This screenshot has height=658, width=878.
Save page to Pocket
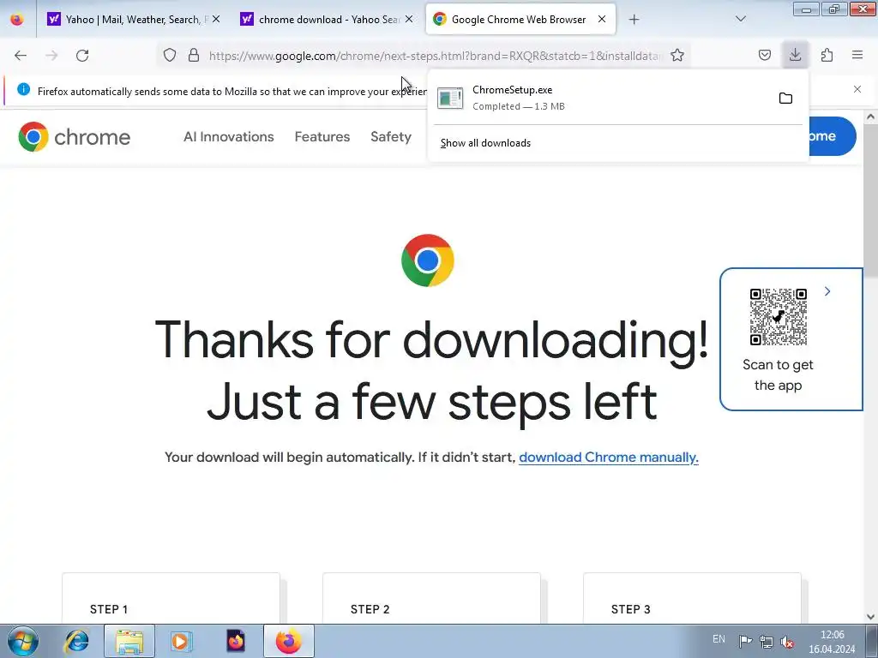tap(764, 56)
